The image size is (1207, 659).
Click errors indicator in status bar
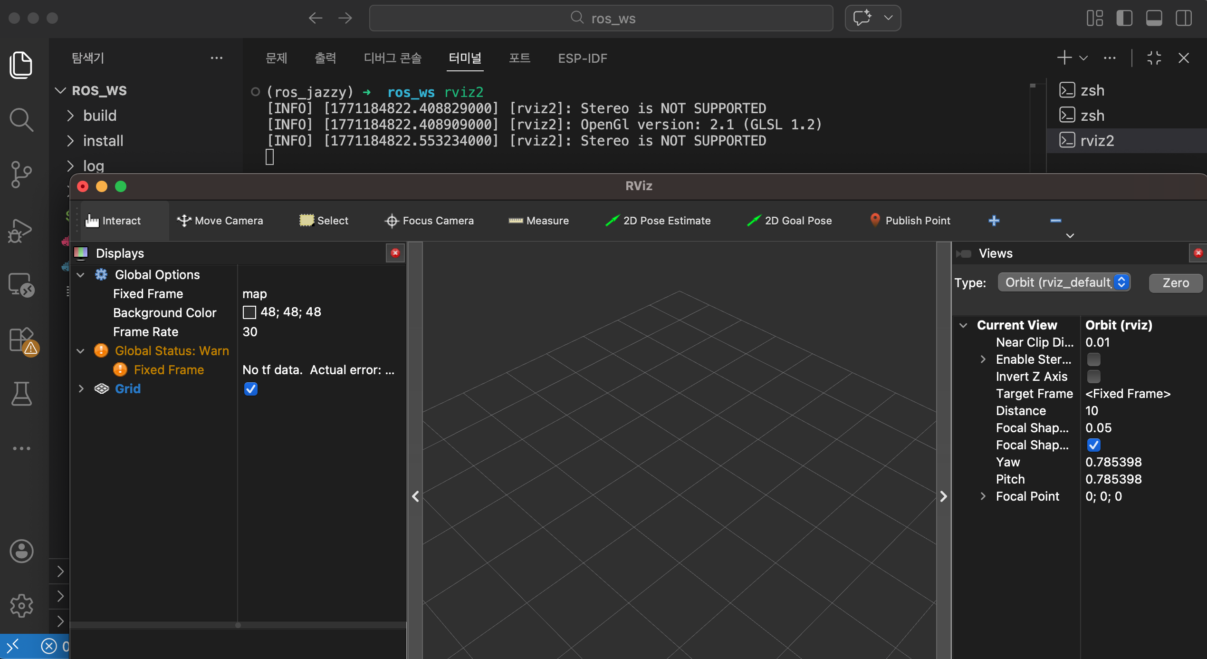tap(54, 646)
